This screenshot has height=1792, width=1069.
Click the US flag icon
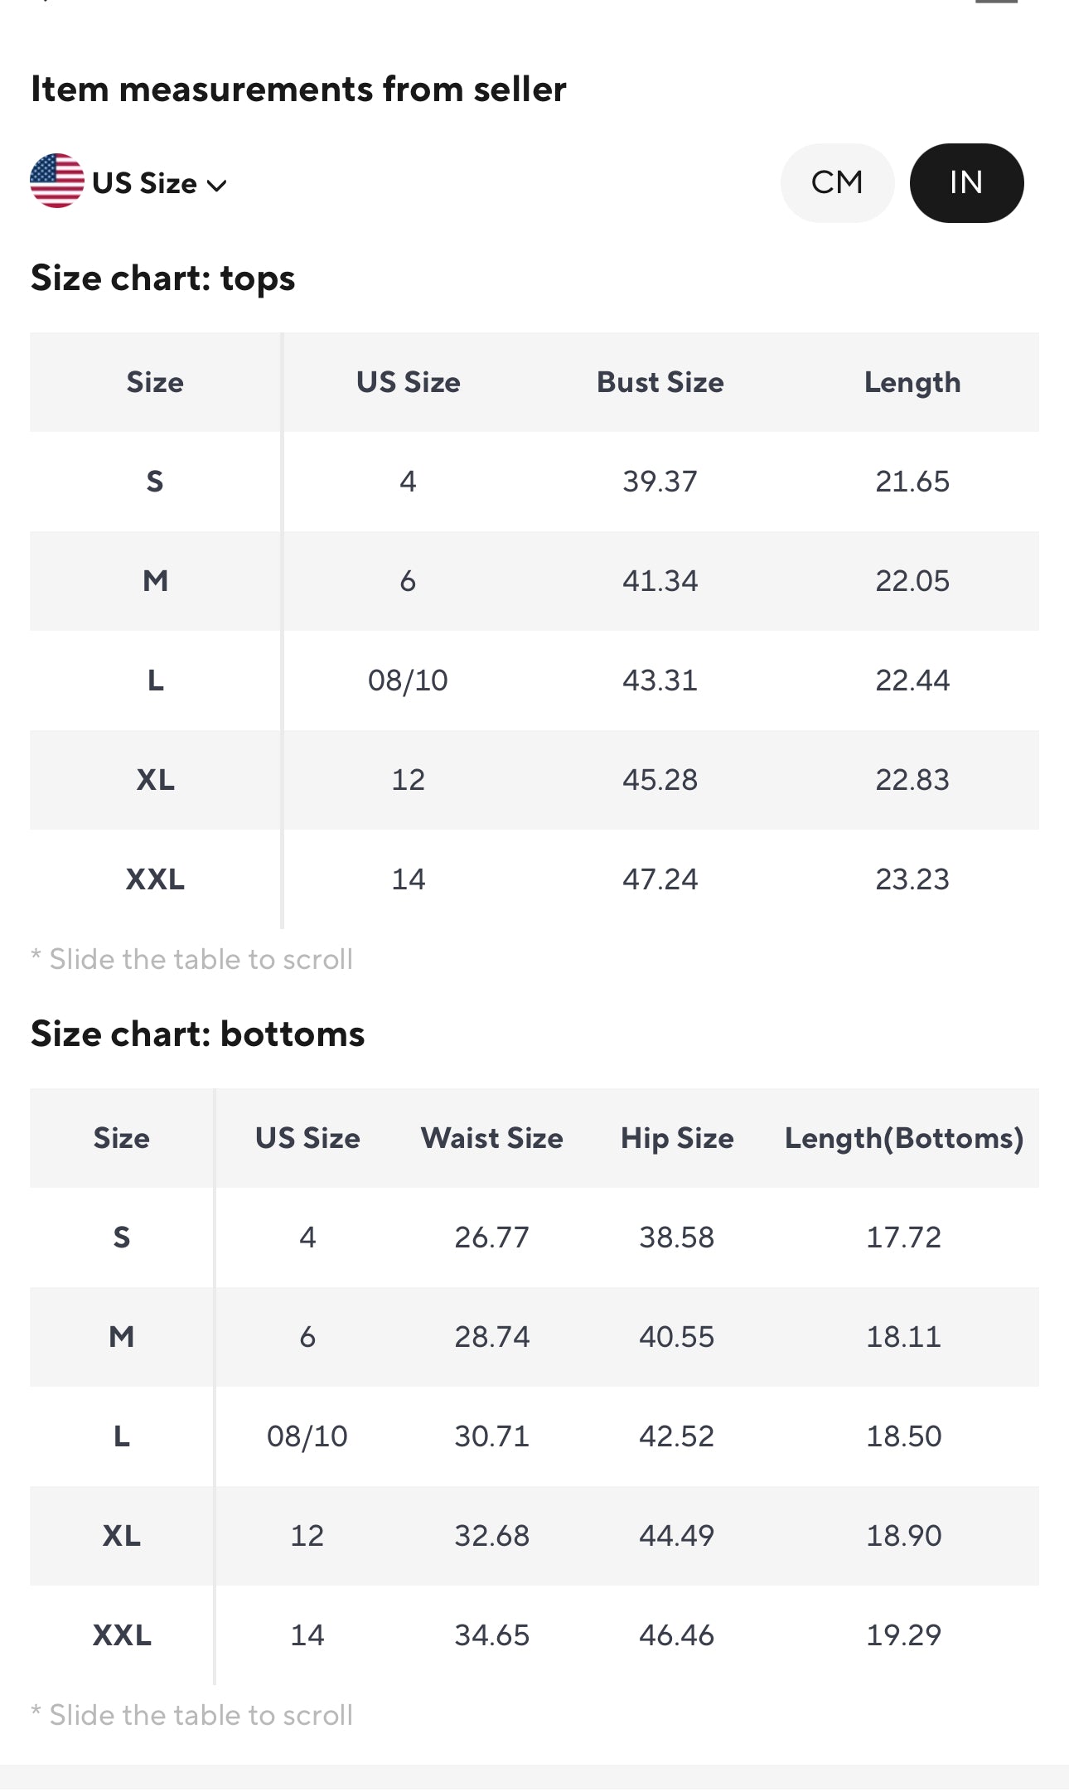(56, 181)
